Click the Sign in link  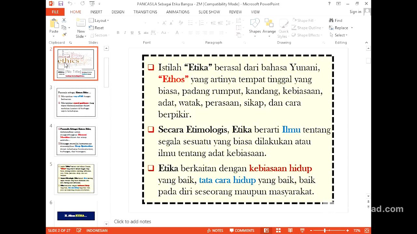pos(355,12)
